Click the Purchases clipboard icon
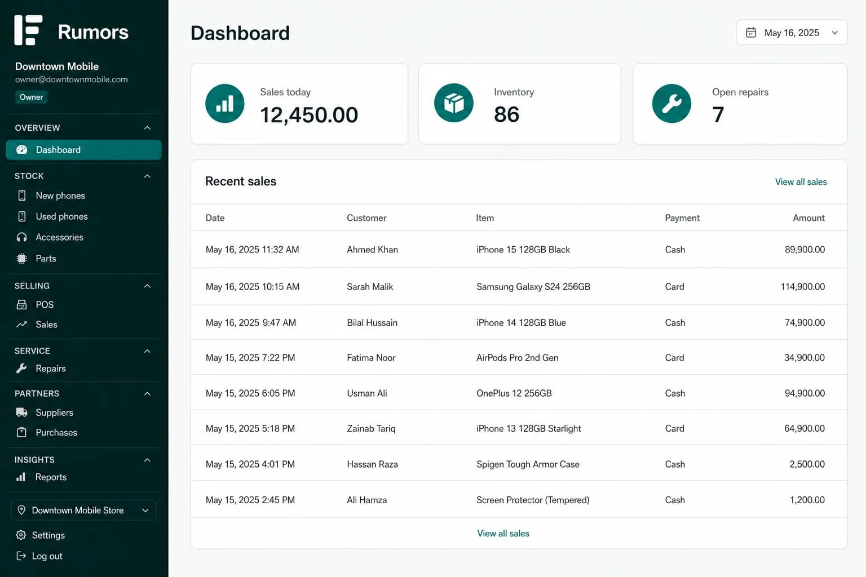 click(x=22, y=432)
